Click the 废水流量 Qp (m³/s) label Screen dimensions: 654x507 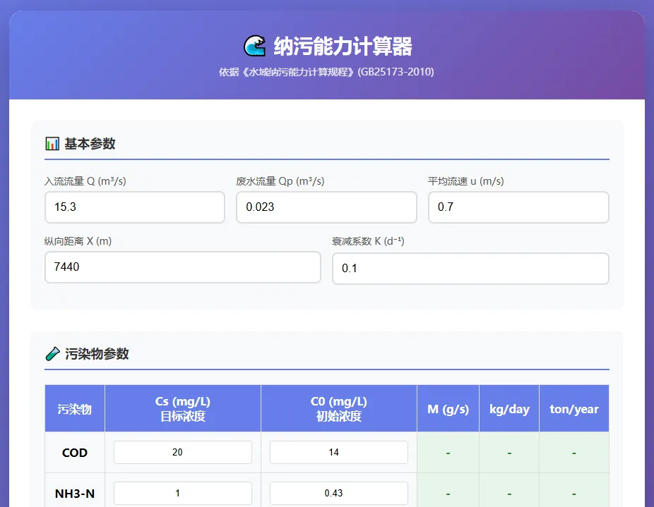280,181
